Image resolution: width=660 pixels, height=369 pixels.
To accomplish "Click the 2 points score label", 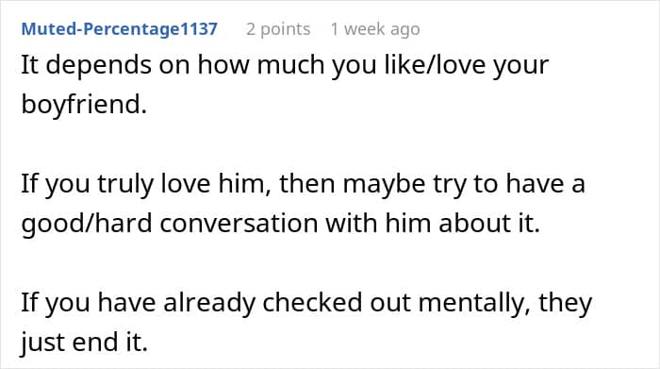I will click(x=278, y=29).
